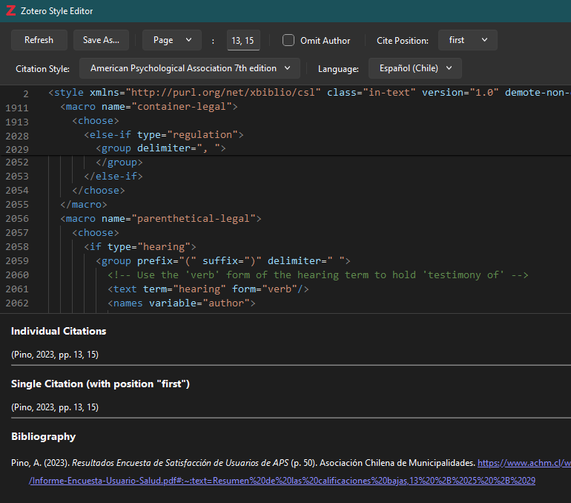The height and width of the screenshot is (503, 571).
Task: Click the closing </macro> tag on line 2055
Action: coord(84,205)
